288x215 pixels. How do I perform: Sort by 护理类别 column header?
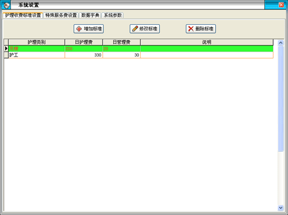pos(37,42)
